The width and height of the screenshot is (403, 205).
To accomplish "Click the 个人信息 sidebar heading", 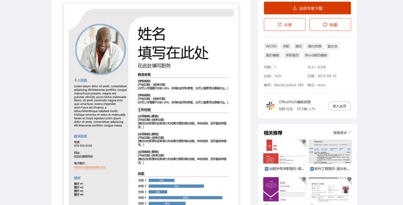I will click(81, 80).
